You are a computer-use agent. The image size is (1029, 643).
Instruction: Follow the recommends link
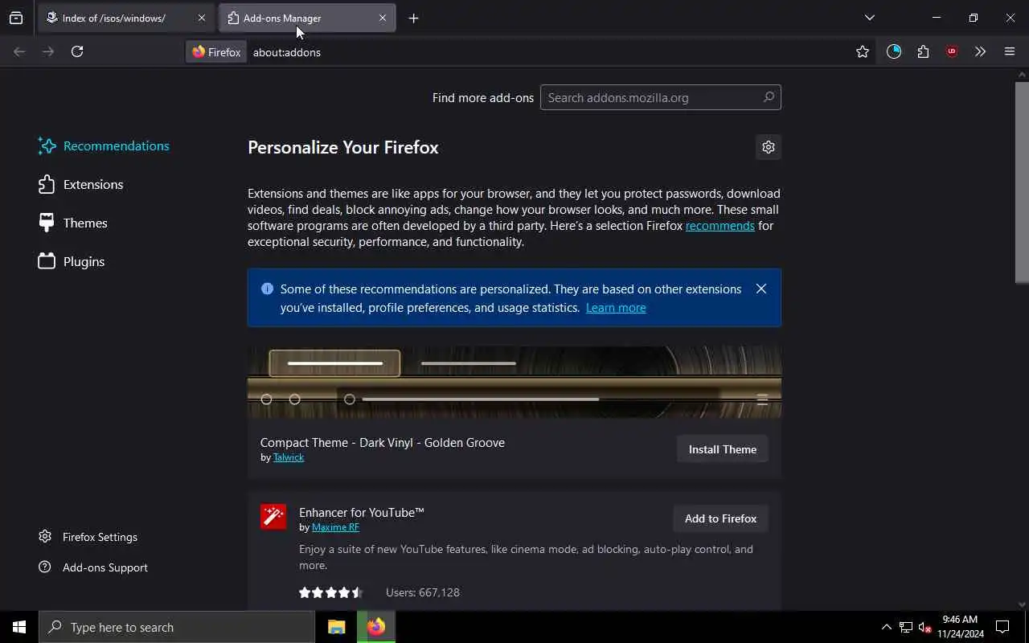(x=719, y=226)
